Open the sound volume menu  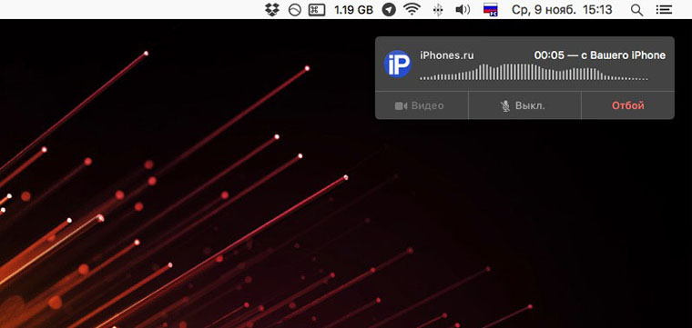click(x=463, y=9)
